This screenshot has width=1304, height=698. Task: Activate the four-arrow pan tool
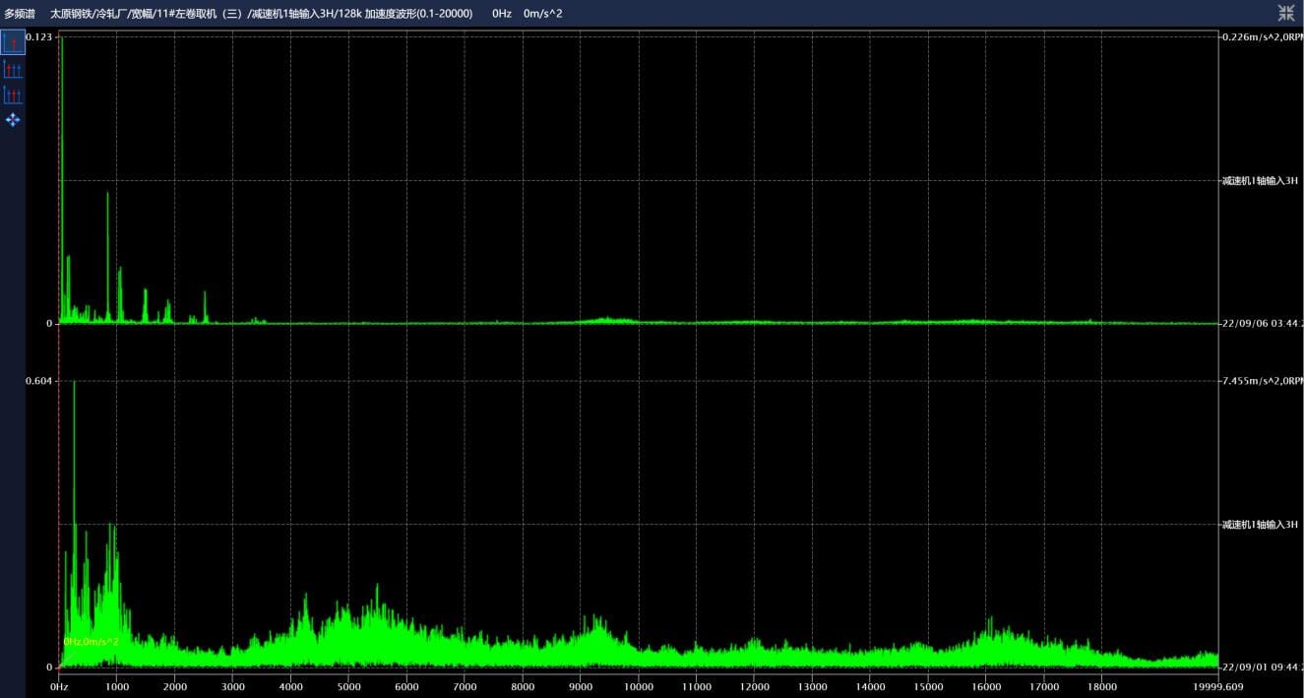[13, 120]
